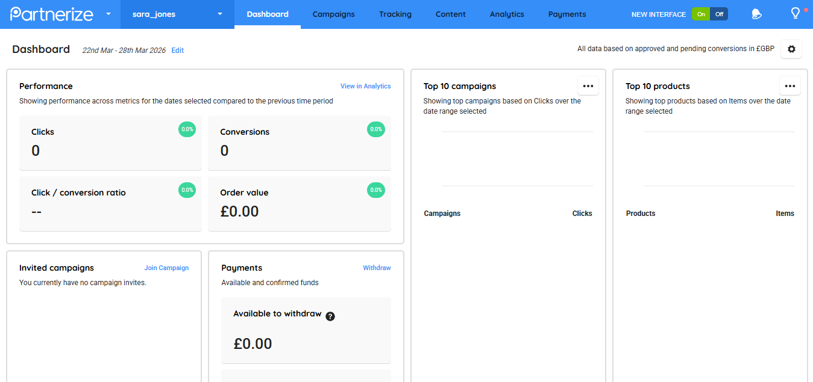The image size is (813, 382).
Task: Open the sara_jones account dropdown
Action: 177,14
